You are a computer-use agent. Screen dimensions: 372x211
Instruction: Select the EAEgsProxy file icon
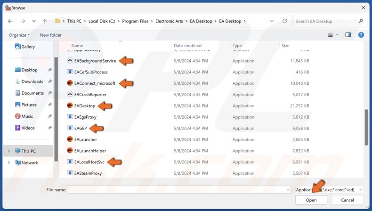click(70, 117)
